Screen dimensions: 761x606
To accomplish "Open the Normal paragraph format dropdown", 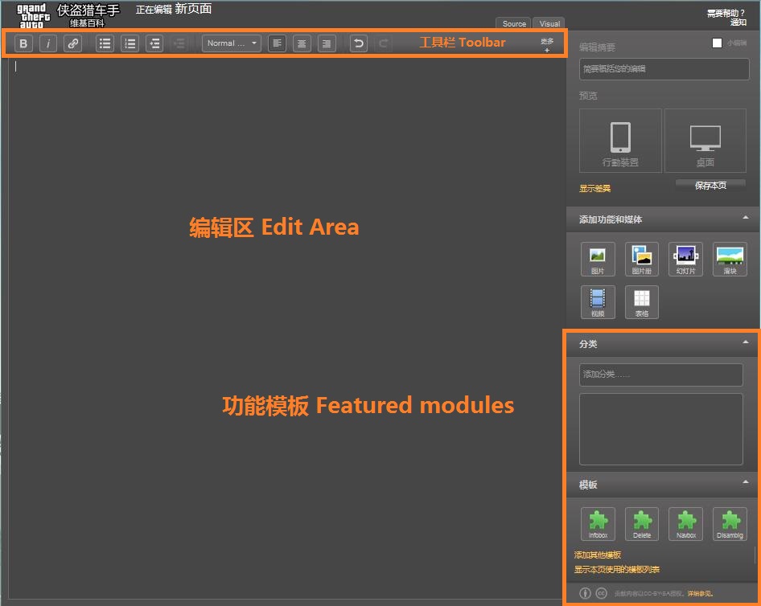I will pyautogui.click(x=232, y=43).
